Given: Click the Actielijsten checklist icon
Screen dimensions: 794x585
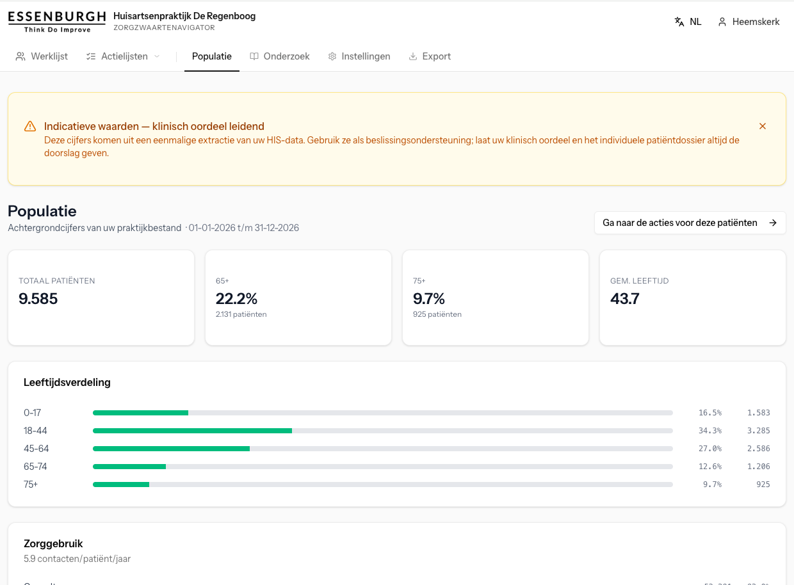Looking at the screenshot, I should [x=91, y=56].
